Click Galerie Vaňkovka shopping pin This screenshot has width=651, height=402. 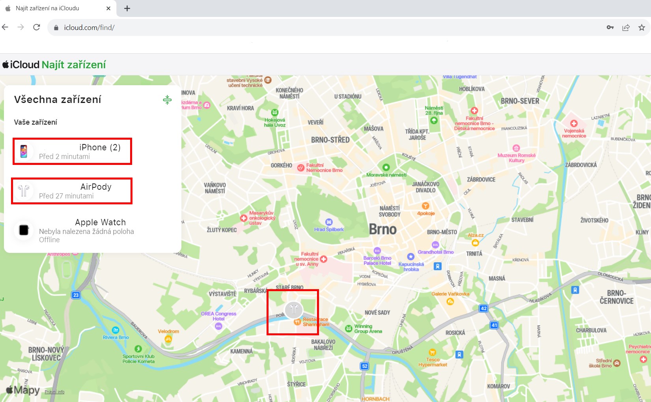coord(450,301)
